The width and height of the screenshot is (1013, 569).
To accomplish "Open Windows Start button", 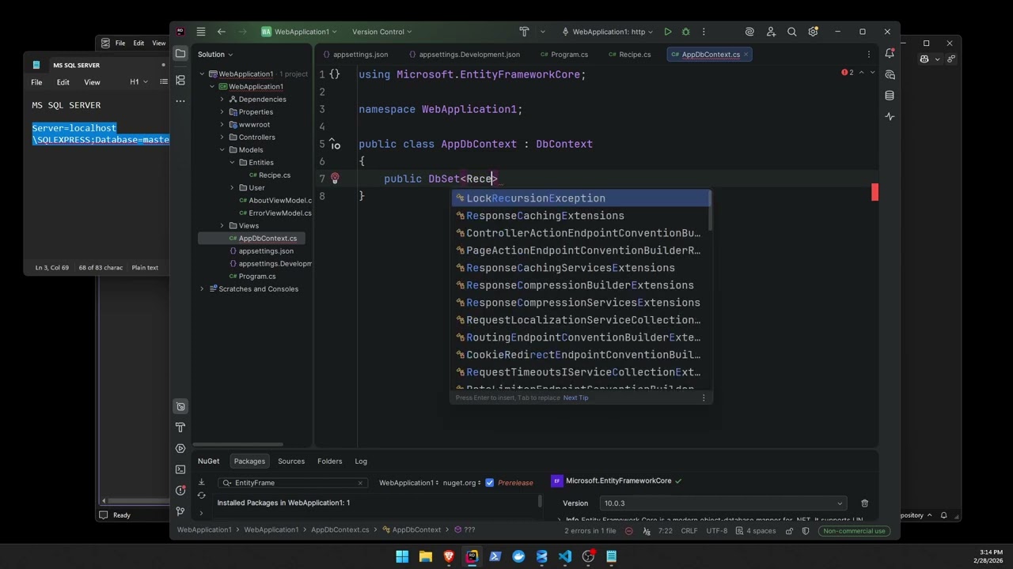I will (402, 556).
